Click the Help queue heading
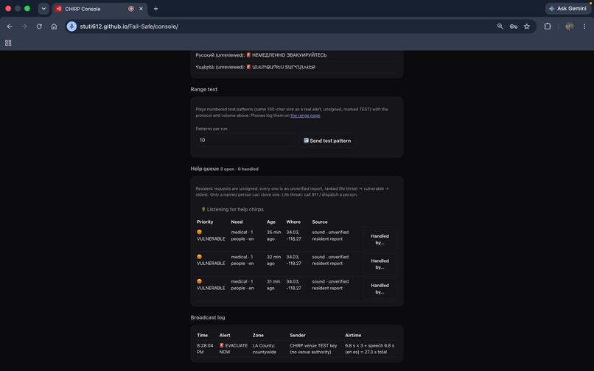Viewport: 594px width, 371px height. point(205,169)
